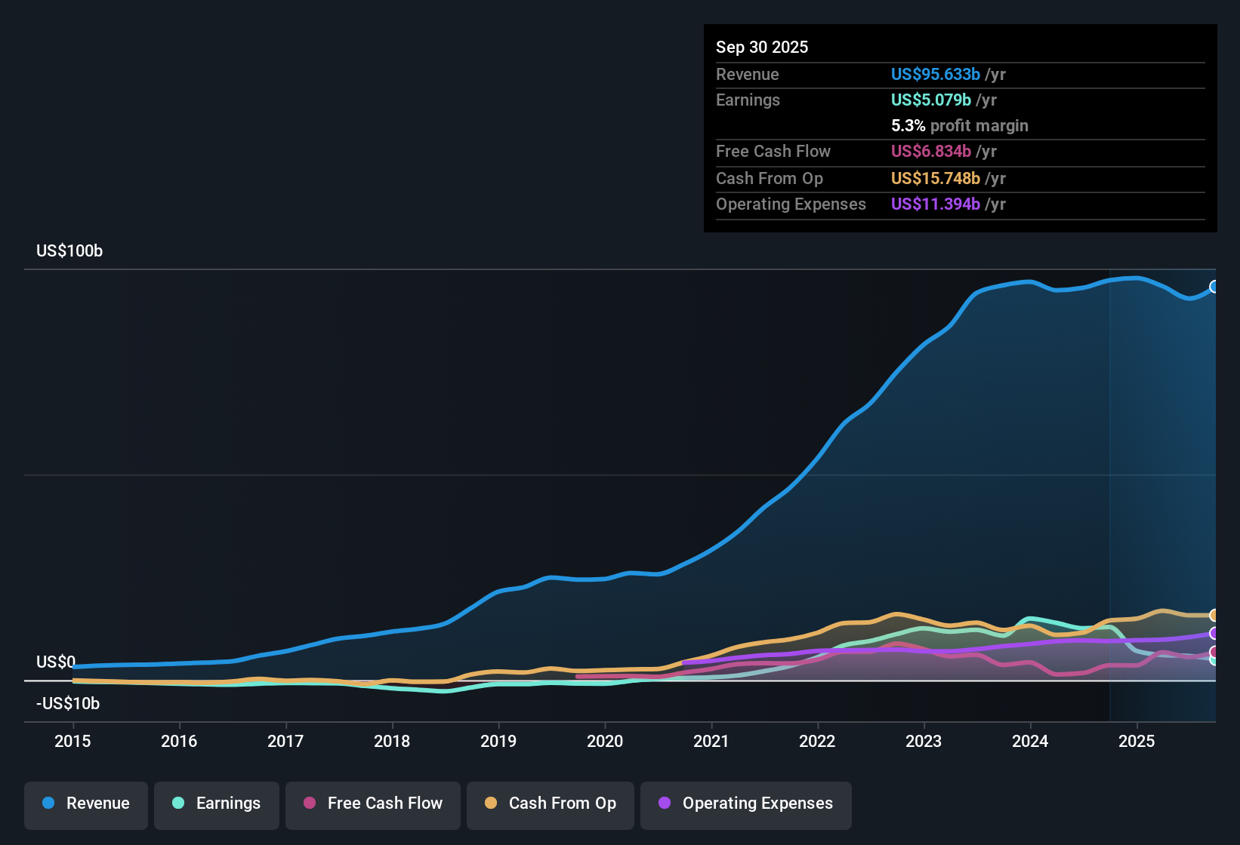Click the Free Cash Flow endpoint marker

pyautogui.click(x=1214, y=653)
